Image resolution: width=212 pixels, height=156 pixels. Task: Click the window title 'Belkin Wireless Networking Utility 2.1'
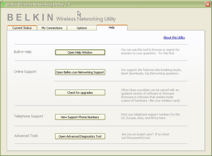pos(39,5)
